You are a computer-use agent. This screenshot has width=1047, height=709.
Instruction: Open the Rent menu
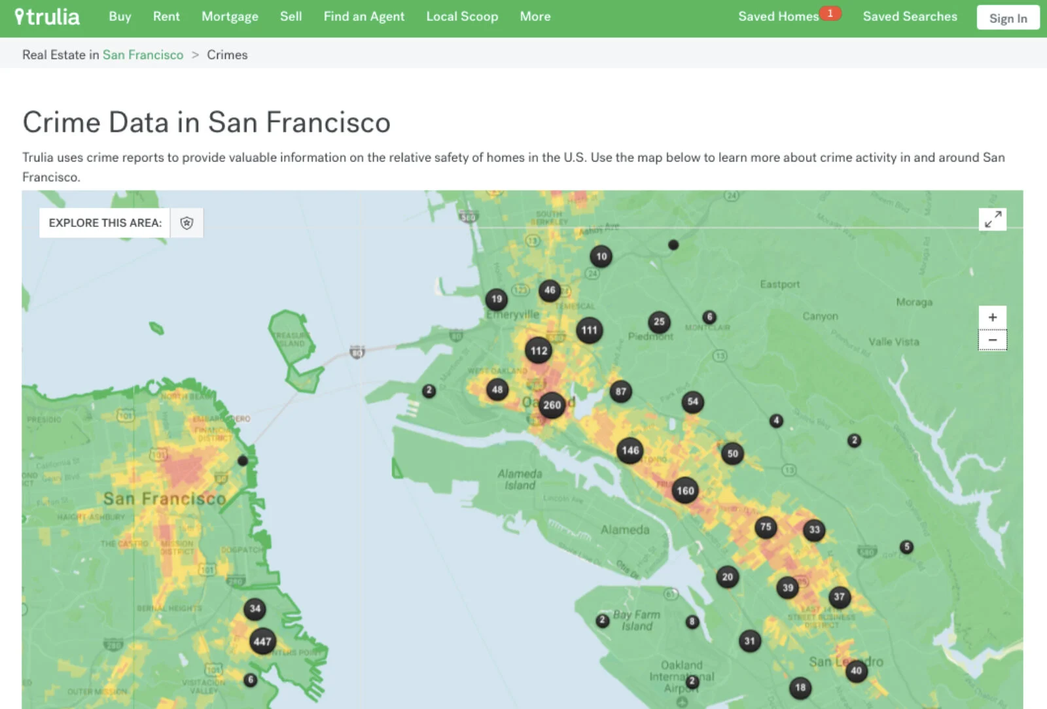[166, 17]
